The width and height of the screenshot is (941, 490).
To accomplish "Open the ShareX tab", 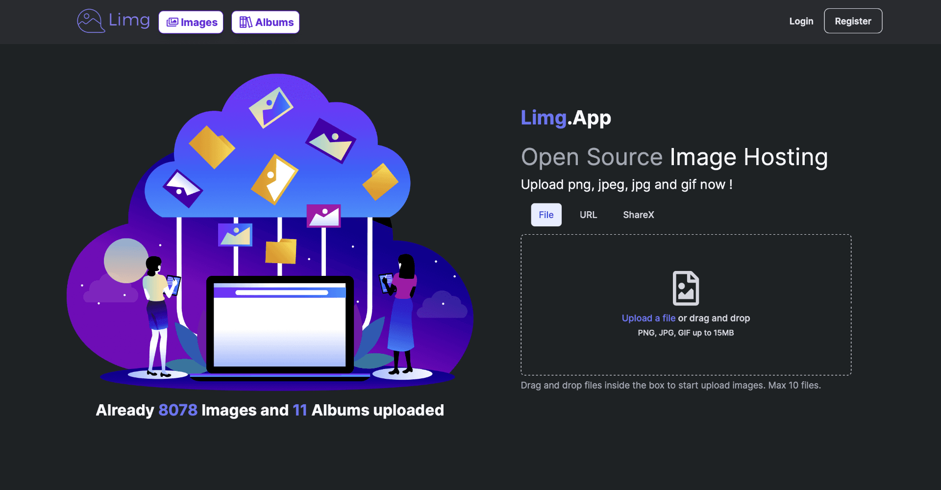I will 638,215.
